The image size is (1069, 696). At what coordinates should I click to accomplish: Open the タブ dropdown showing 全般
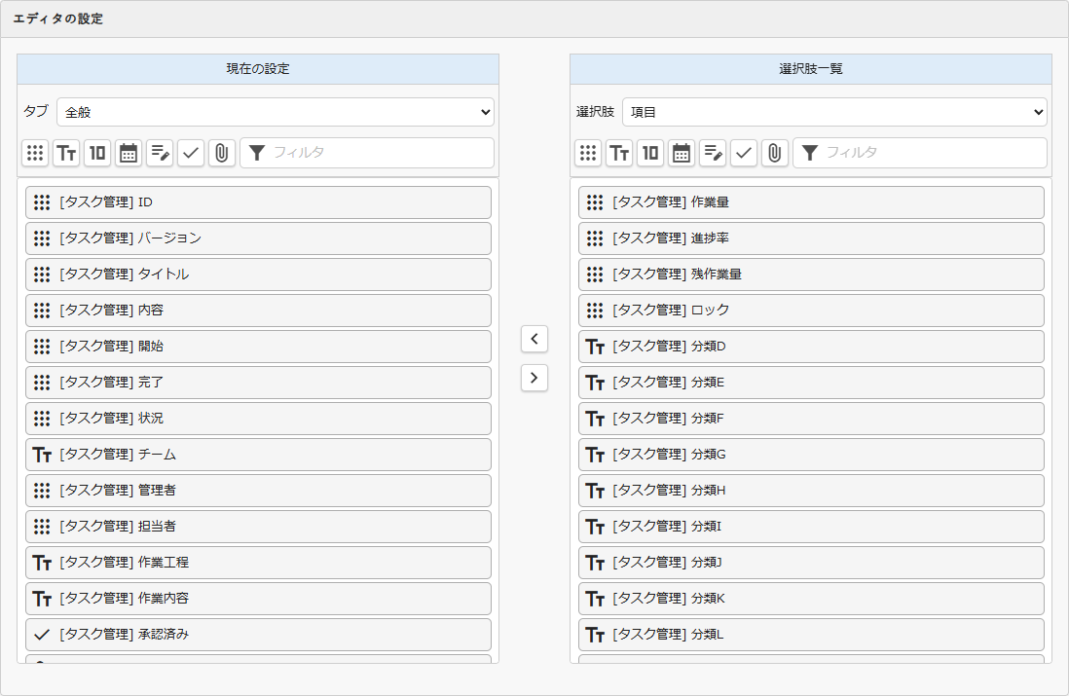(x=276, y=112)
